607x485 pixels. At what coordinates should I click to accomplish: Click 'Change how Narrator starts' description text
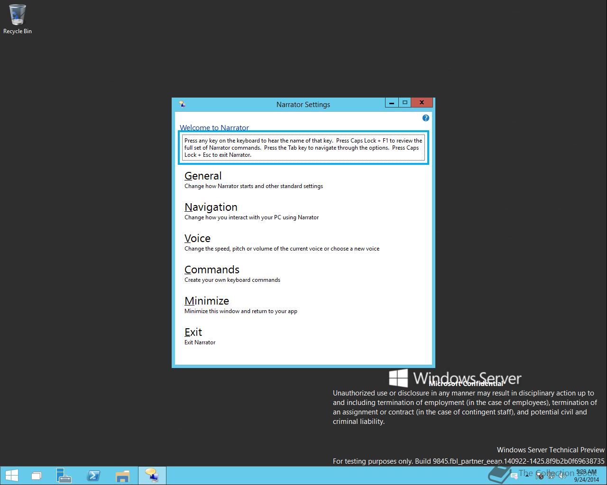(x=254, y=186)
